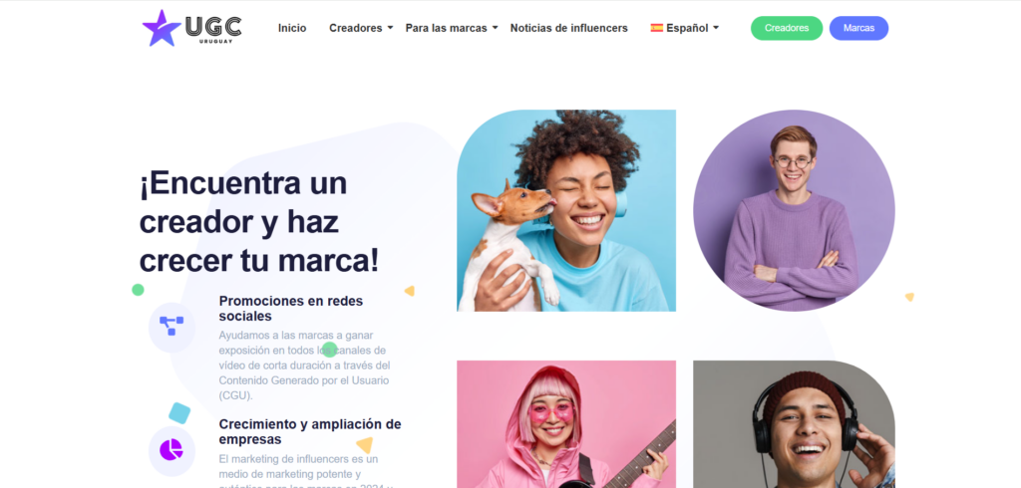Expand the Creadores dropdown menu
Viewport: 1021px width, 488px height.
tap(361, 28)
